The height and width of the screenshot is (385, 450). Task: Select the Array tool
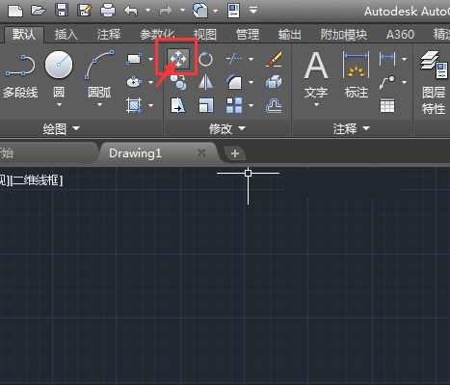point(234,105)
